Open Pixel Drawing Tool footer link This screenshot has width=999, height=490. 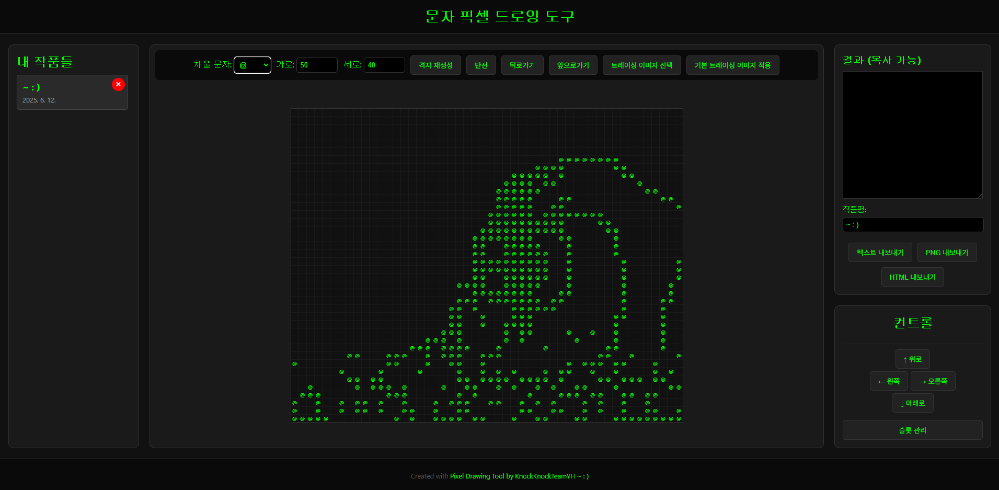pos(519,476)
